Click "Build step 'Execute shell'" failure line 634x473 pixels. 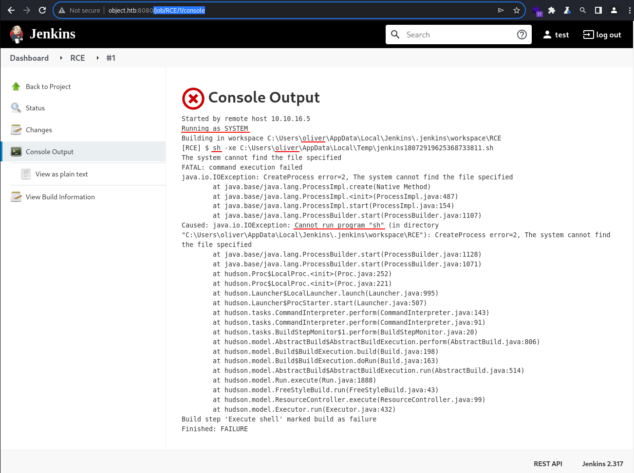coord(279,419)
